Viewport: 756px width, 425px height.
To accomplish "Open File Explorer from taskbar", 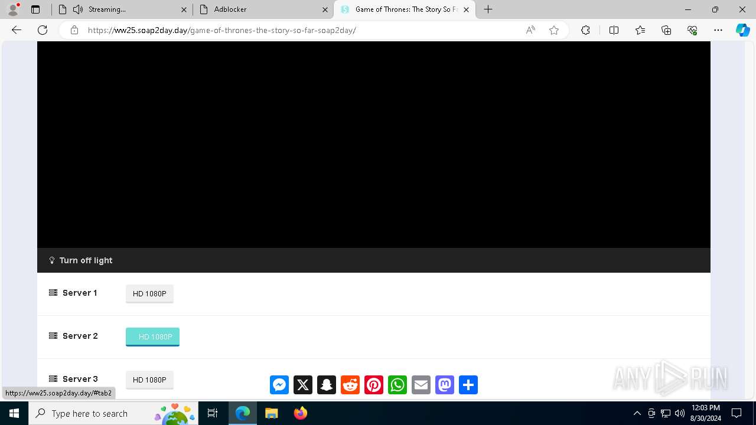I will click(x=272, y=413).
